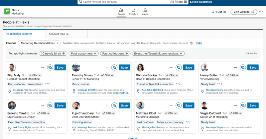The width and height of the screenshot is (266, 139).
Task: Toggle Executive Teamlink connections spotlight
Action: tap(158, 53)
